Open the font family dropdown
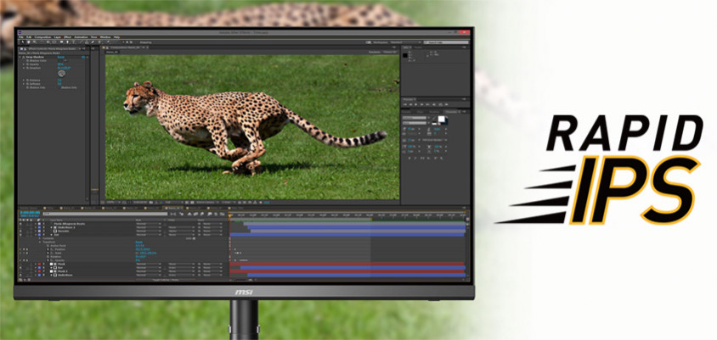This screenshot has width=717, height=340. pyautogui.click(x=416, y=118)
